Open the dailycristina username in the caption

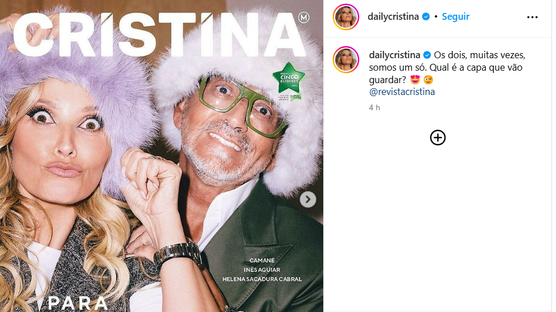click(394, 55)
